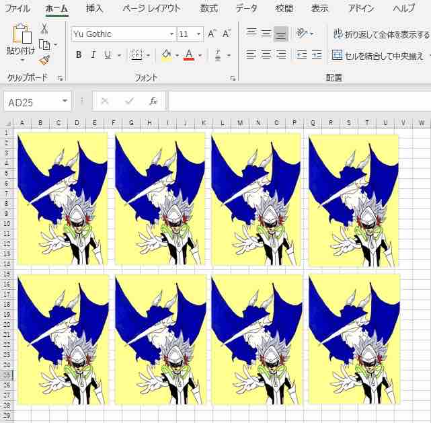Switch to the 数式 tab

coord(208,9)
